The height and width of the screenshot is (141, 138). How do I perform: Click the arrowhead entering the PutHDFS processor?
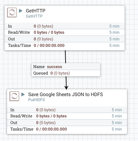[x=66, y=88]
